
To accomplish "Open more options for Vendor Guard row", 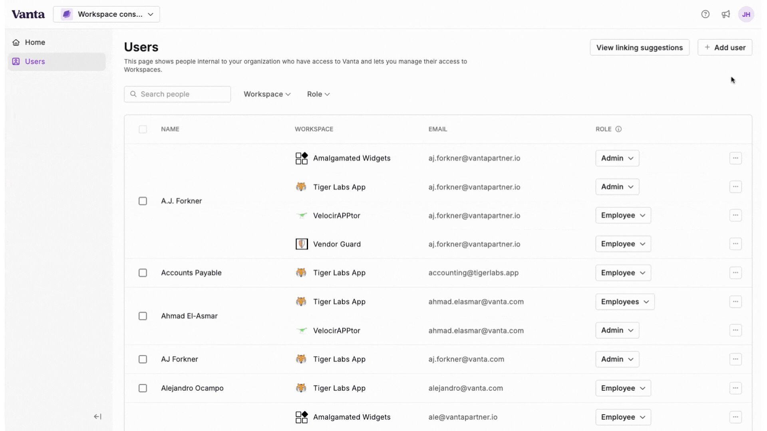I will (x=735, y=244).
